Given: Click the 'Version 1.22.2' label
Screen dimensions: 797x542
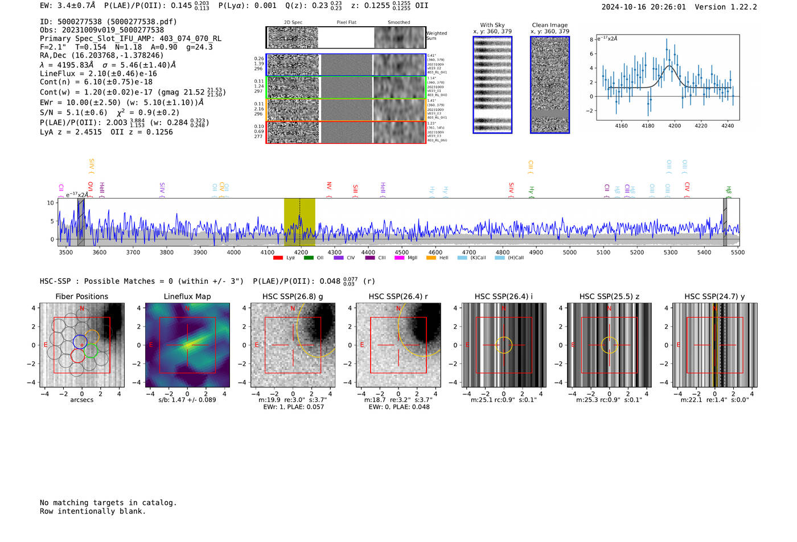Looking at the screenshot, I should click(726, 7).
